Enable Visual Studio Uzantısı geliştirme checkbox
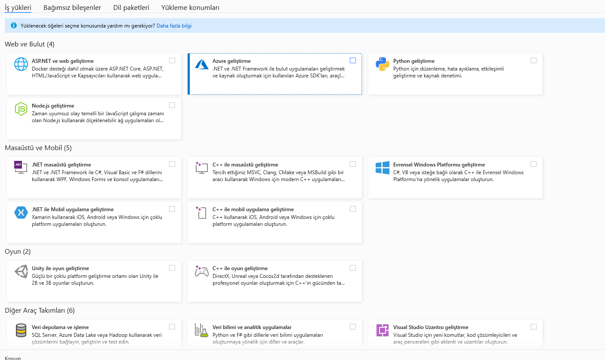The width and height of the screenshot is (605, 360). click(534, 327)
